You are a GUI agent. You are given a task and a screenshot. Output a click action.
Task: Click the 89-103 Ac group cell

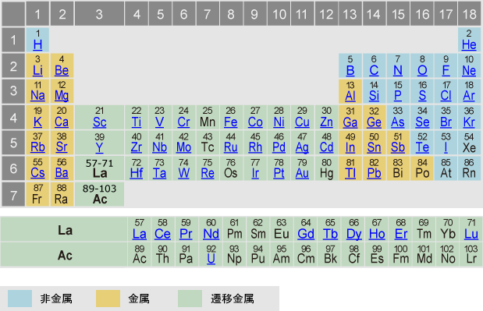point(100,194)
